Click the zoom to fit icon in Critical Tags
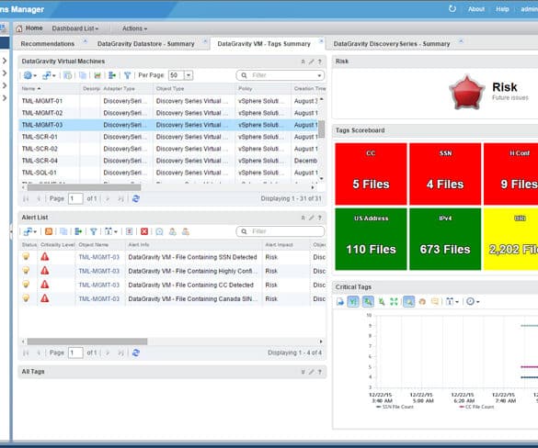538x448 pixels. click(x=394, y=302)
